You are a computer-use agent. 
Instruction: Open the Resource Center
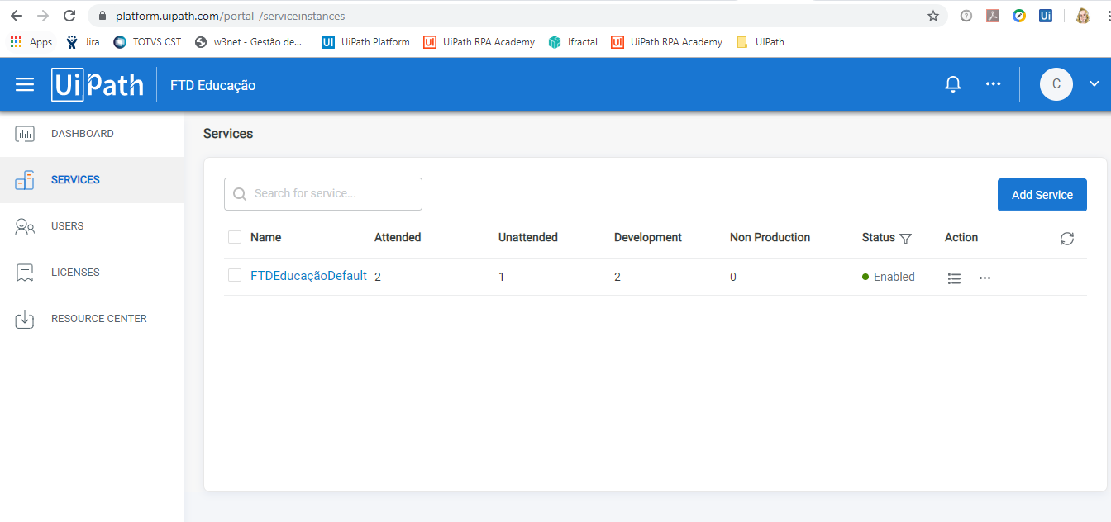click(x=98, y=318)
